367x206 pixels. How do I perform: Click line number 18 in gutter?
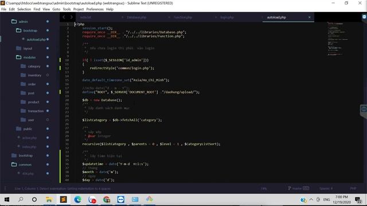pos(67,92)
